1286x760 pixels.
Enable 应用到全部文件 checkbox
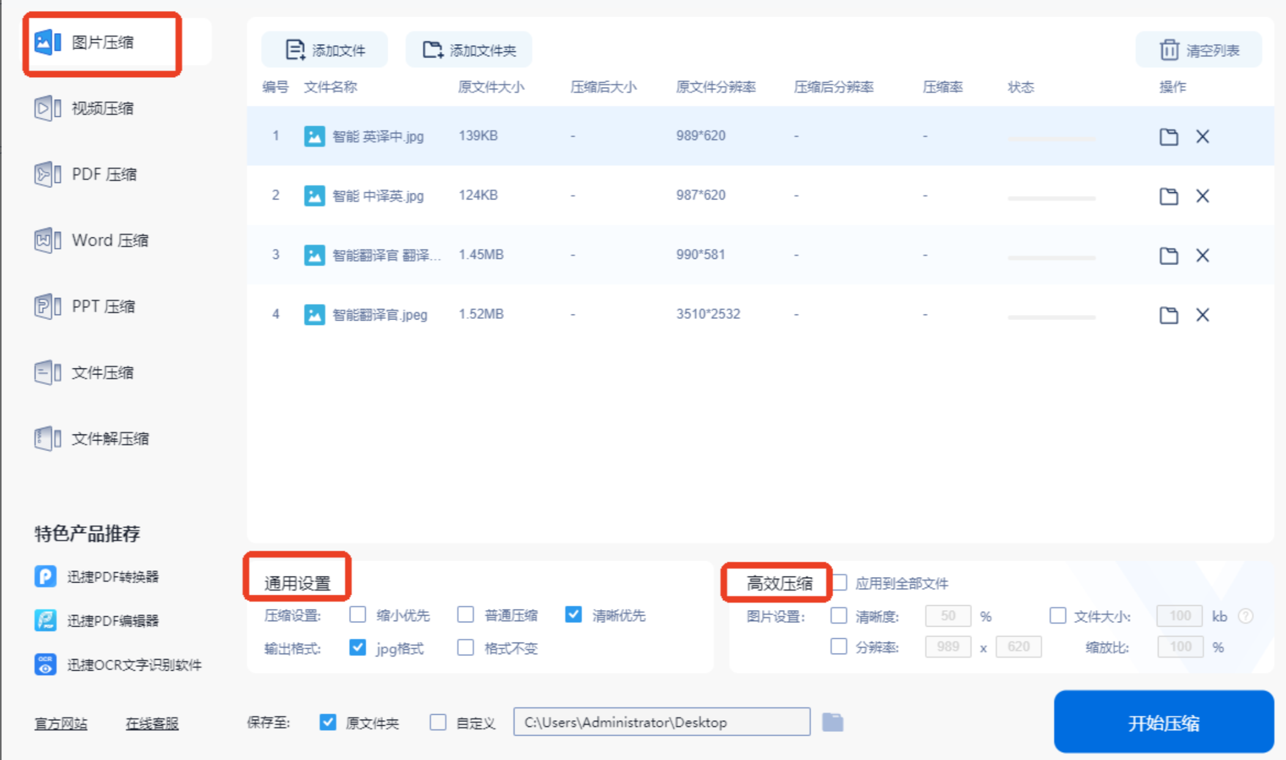pyautogui.click(x=840, y=583)
